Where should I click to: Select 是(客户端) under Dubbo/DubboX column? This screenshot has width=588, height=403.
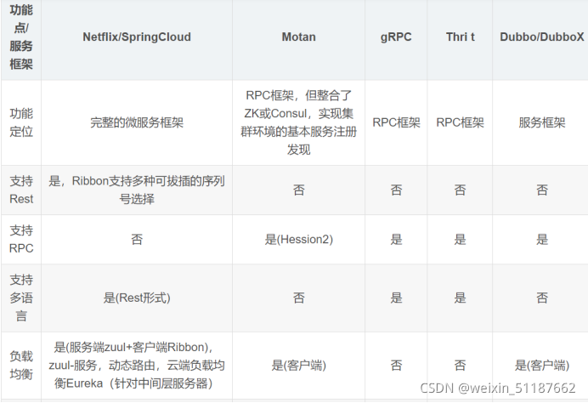(542, 366)
